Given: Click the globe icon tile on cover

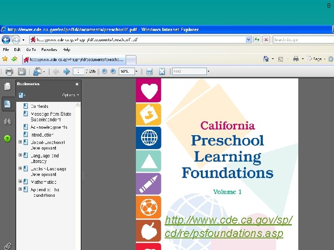Looking at the screenshot, I should pyautogui.click(x=149, y=138).
